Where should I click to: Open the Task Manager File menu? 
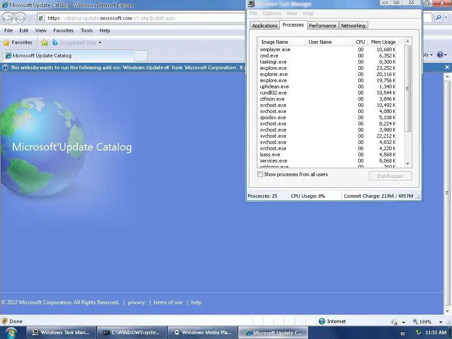pyautogui.click(x=253, y=13)
